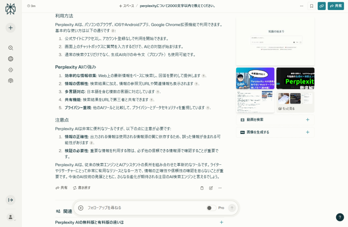Click the Perplexity logo in the sidebar
Screen dimensions: 348x227
(x=10, y=9)
